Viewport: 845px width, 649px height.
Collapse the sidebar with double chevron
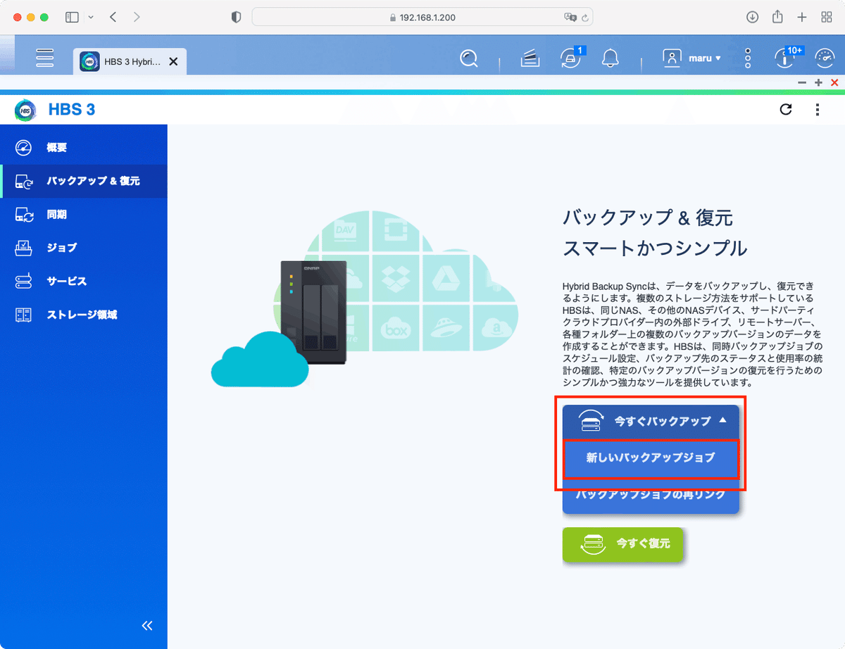[x=147, y=626]
